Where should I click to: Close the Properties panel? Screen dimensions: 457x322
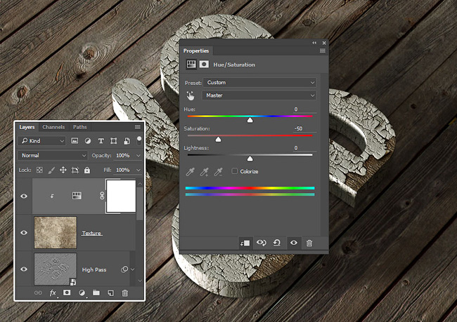(x=324, y=43)
